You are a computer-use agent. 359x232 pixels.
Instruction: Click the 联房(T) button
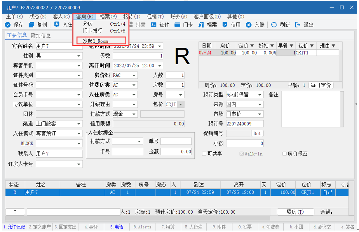pyautogui.click(x=295, y=212)
